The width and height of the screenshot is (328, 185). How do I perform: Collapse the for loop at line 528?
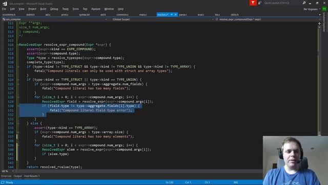click(x=18, y=97)
